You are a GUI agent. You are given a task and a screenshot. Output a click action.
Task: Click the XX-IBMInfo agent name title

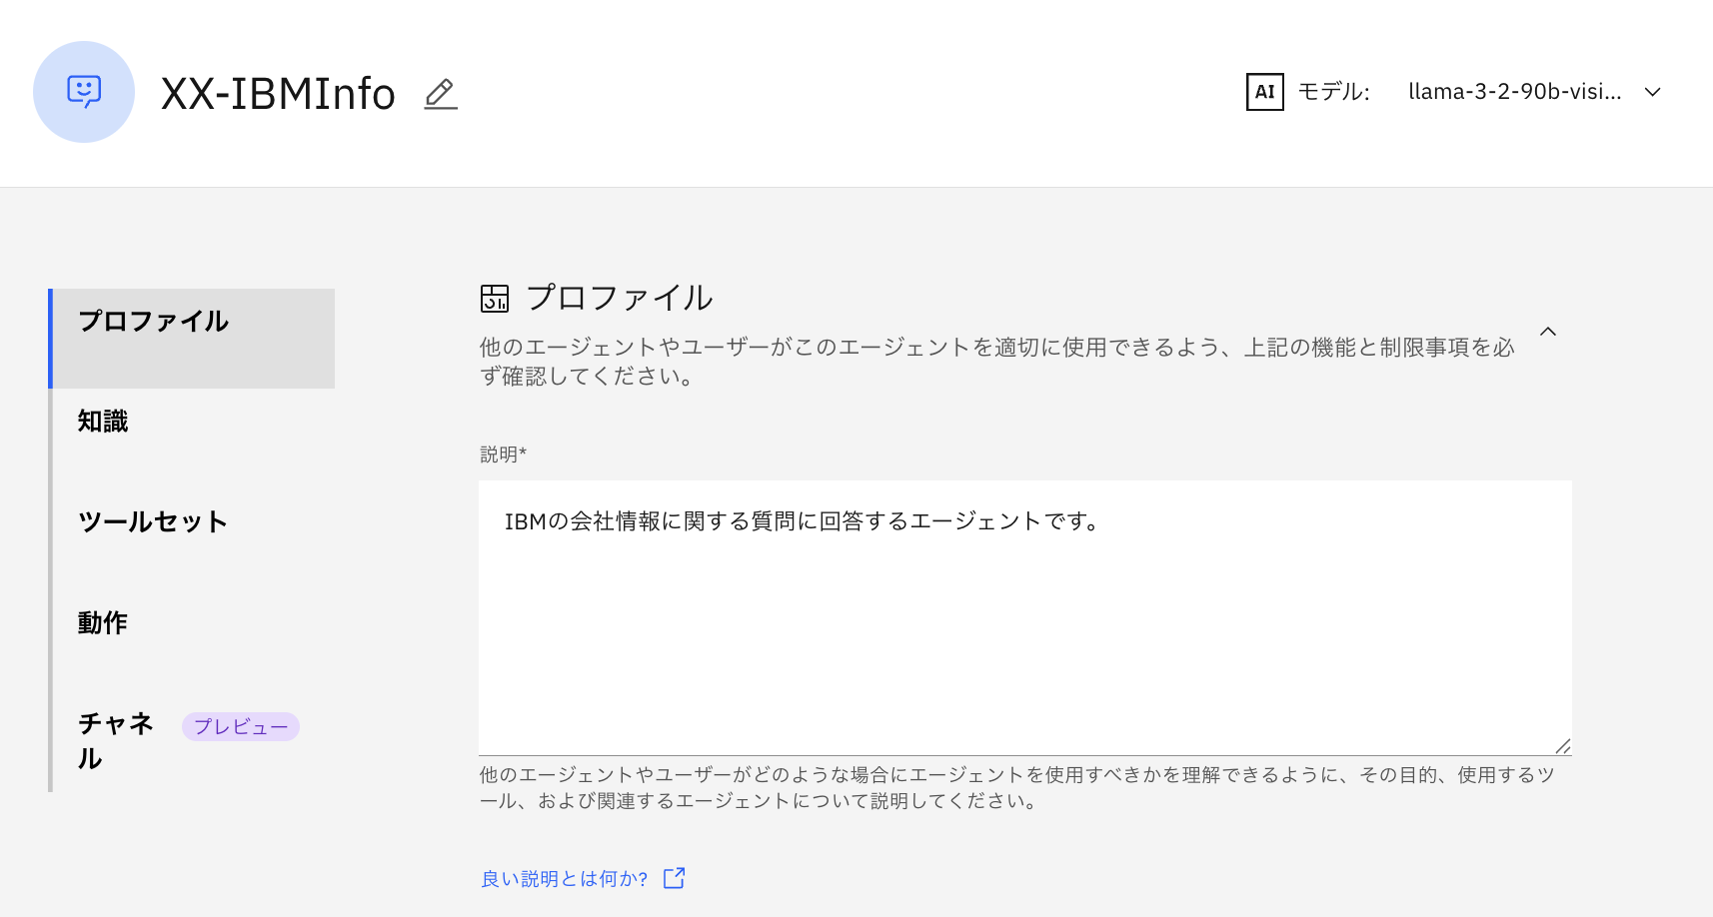click(278, 94)
